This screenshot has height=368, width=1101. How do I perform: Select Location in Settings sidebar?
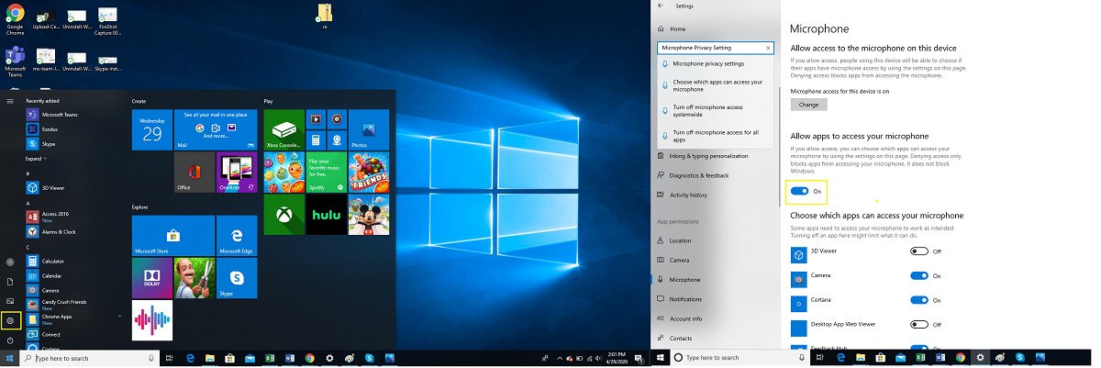coord(680,240)
